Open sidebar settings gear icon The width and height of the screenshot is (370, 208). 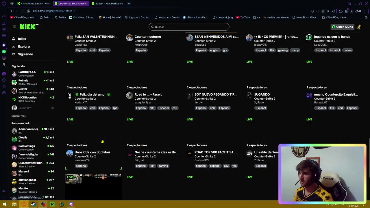coord(4,93)
